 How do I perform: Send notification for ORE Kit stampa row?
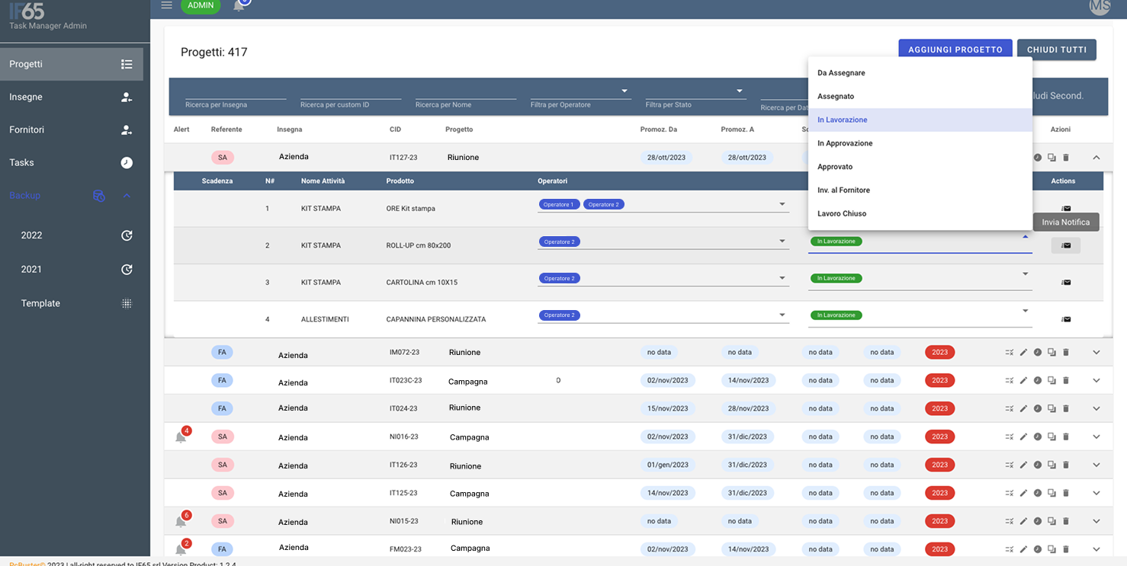(x=1066, y=209)
